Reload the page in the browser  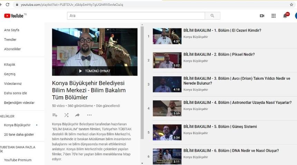click(x=7, y=4)
